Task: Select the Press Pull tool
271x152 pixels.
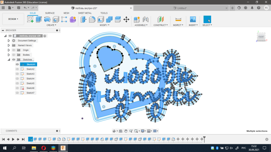Action: pyautogui.click(x=84, y=19)
